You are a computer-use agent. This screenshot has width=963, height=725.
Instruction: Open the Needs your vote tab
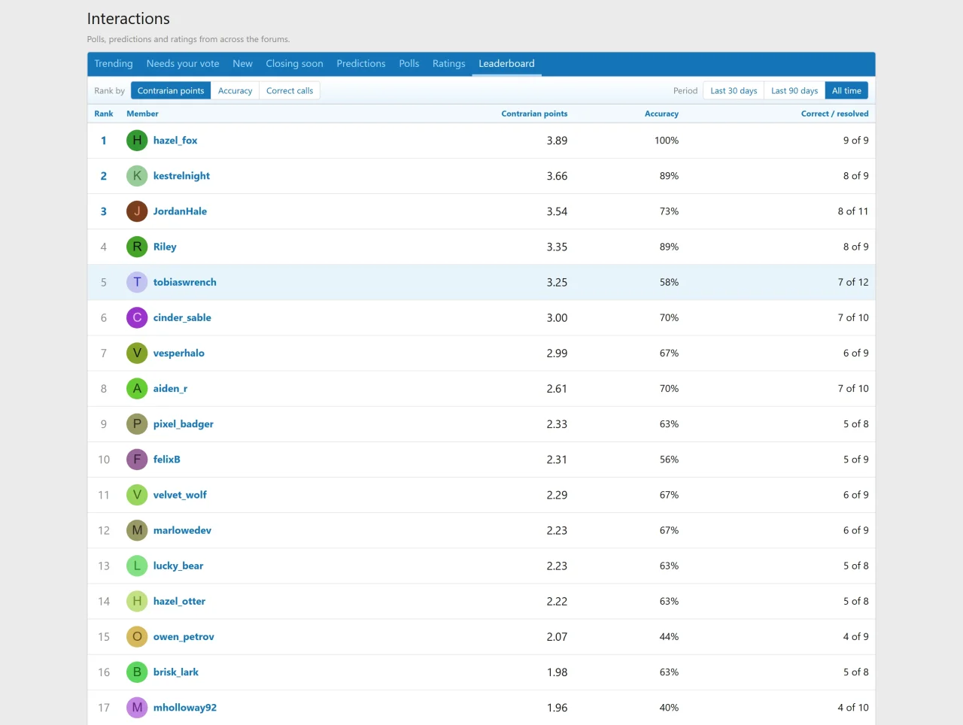183,64
